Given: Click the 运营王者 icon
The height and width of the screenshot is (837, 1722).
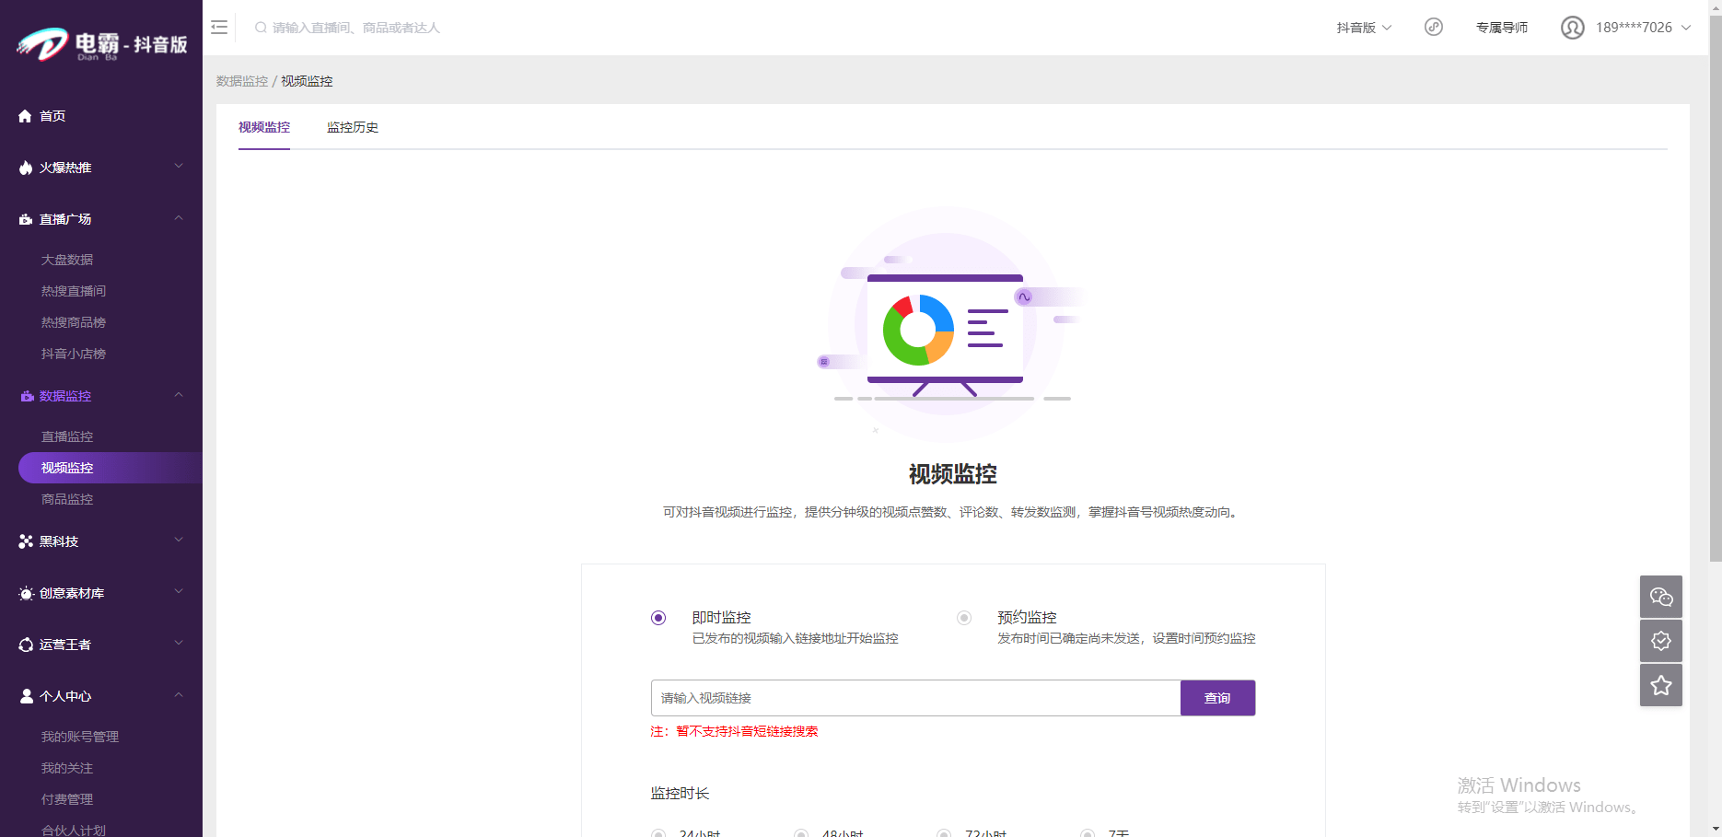Looking at the screenshot, I should (25, 645).
